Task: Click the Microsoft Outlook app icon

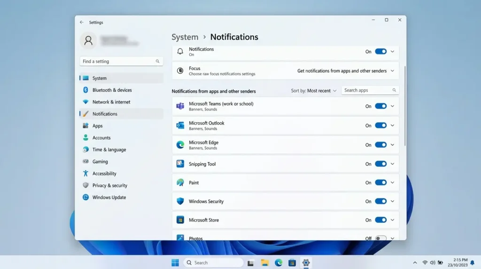Action: [x=180, y=125]
